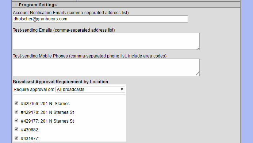Click the Test-sending Emails textarea resize grip
The image size is (253, 143).
[198, 48]
